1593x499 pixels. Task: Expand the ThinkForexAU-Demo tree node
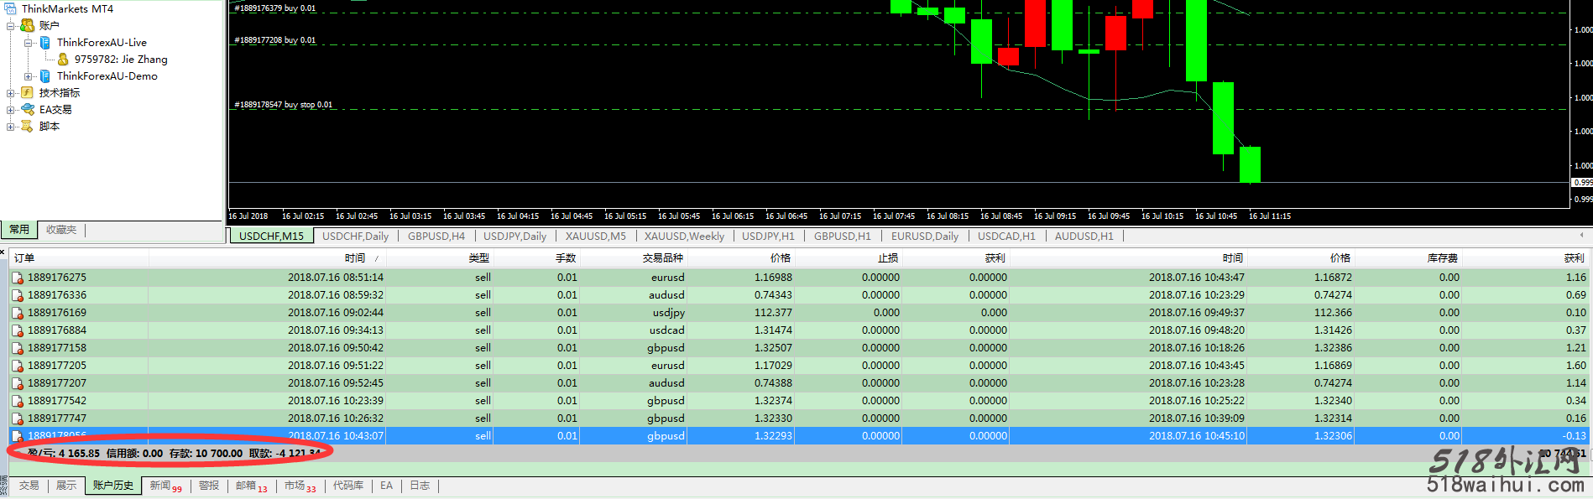[28, 76]
